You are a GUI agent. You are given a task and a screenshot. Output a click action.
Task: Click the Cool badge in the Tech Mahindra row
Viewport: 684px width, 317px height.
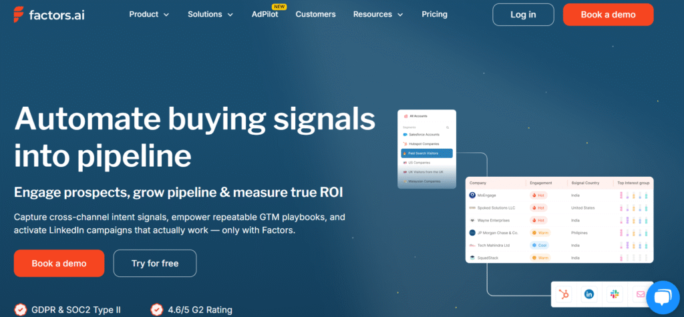coord(539,246)
